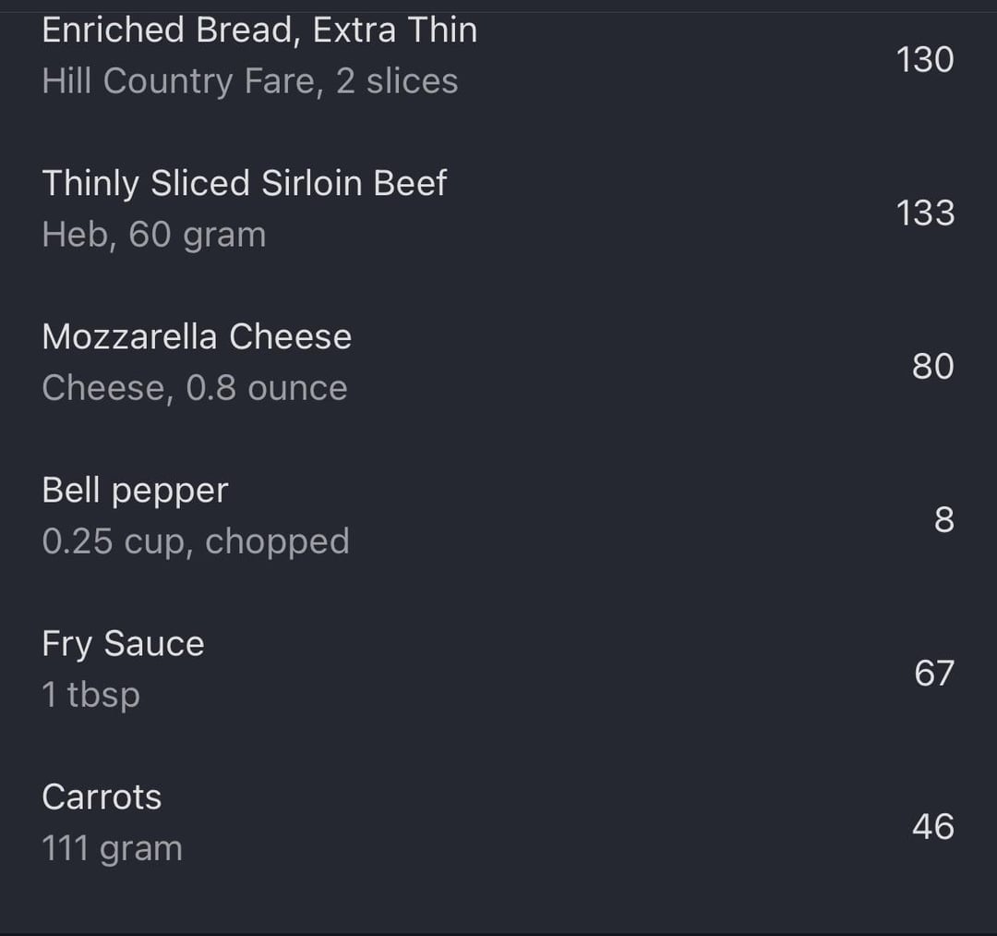Click the 111 gram serving size text
The height and width of the screenshot is (936, 997).
coord(112,849)
